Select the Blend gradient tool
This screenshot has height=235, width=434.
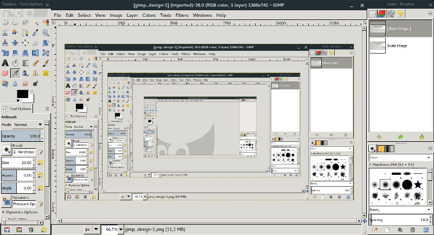pyautogui.click(x=25, y=63)
